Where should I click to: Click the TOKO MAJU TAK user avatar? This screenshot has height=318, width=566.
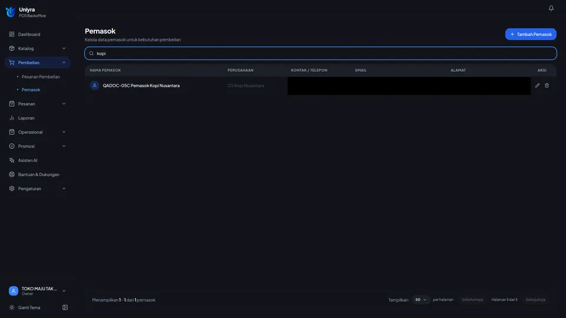coord(14,290)
